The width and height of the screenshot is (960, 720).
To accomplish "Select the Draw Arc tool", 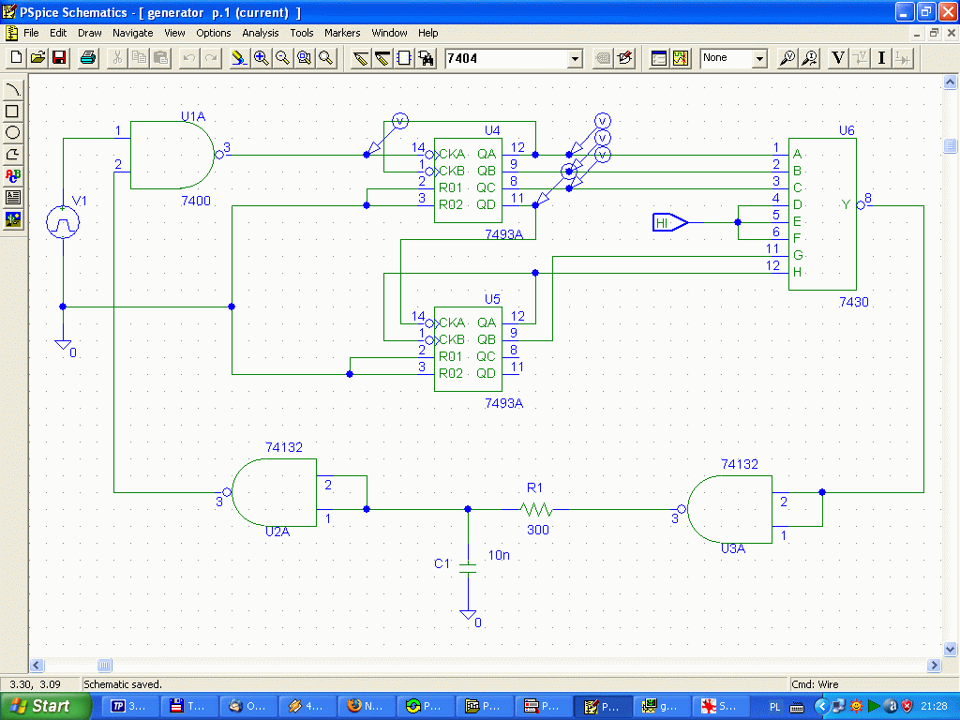I will 13,90.
